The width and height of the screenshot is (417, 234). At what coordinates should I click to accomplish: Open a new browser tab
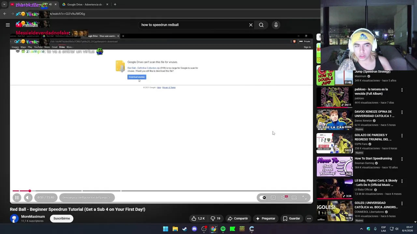115,5
